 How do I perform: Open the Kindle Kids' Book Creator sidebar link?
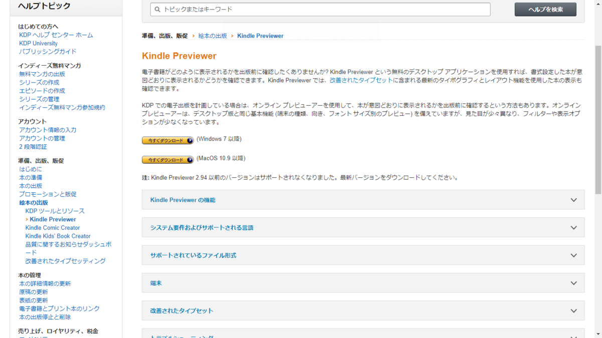pyautogui.click(x=57, y=236)
